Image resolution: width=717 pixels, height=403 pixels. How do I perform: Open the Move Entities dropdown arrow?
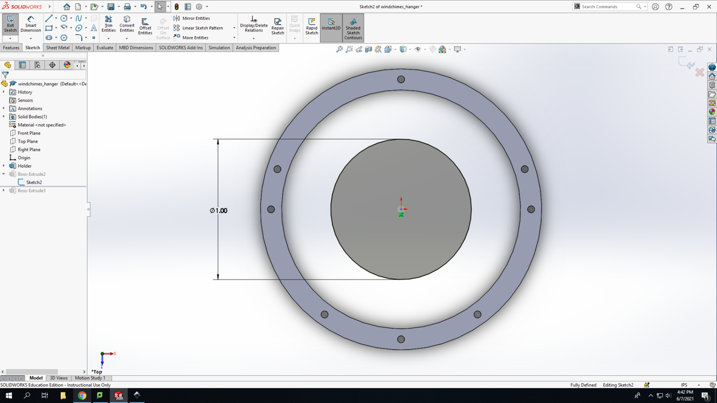[x=234, y=38]
